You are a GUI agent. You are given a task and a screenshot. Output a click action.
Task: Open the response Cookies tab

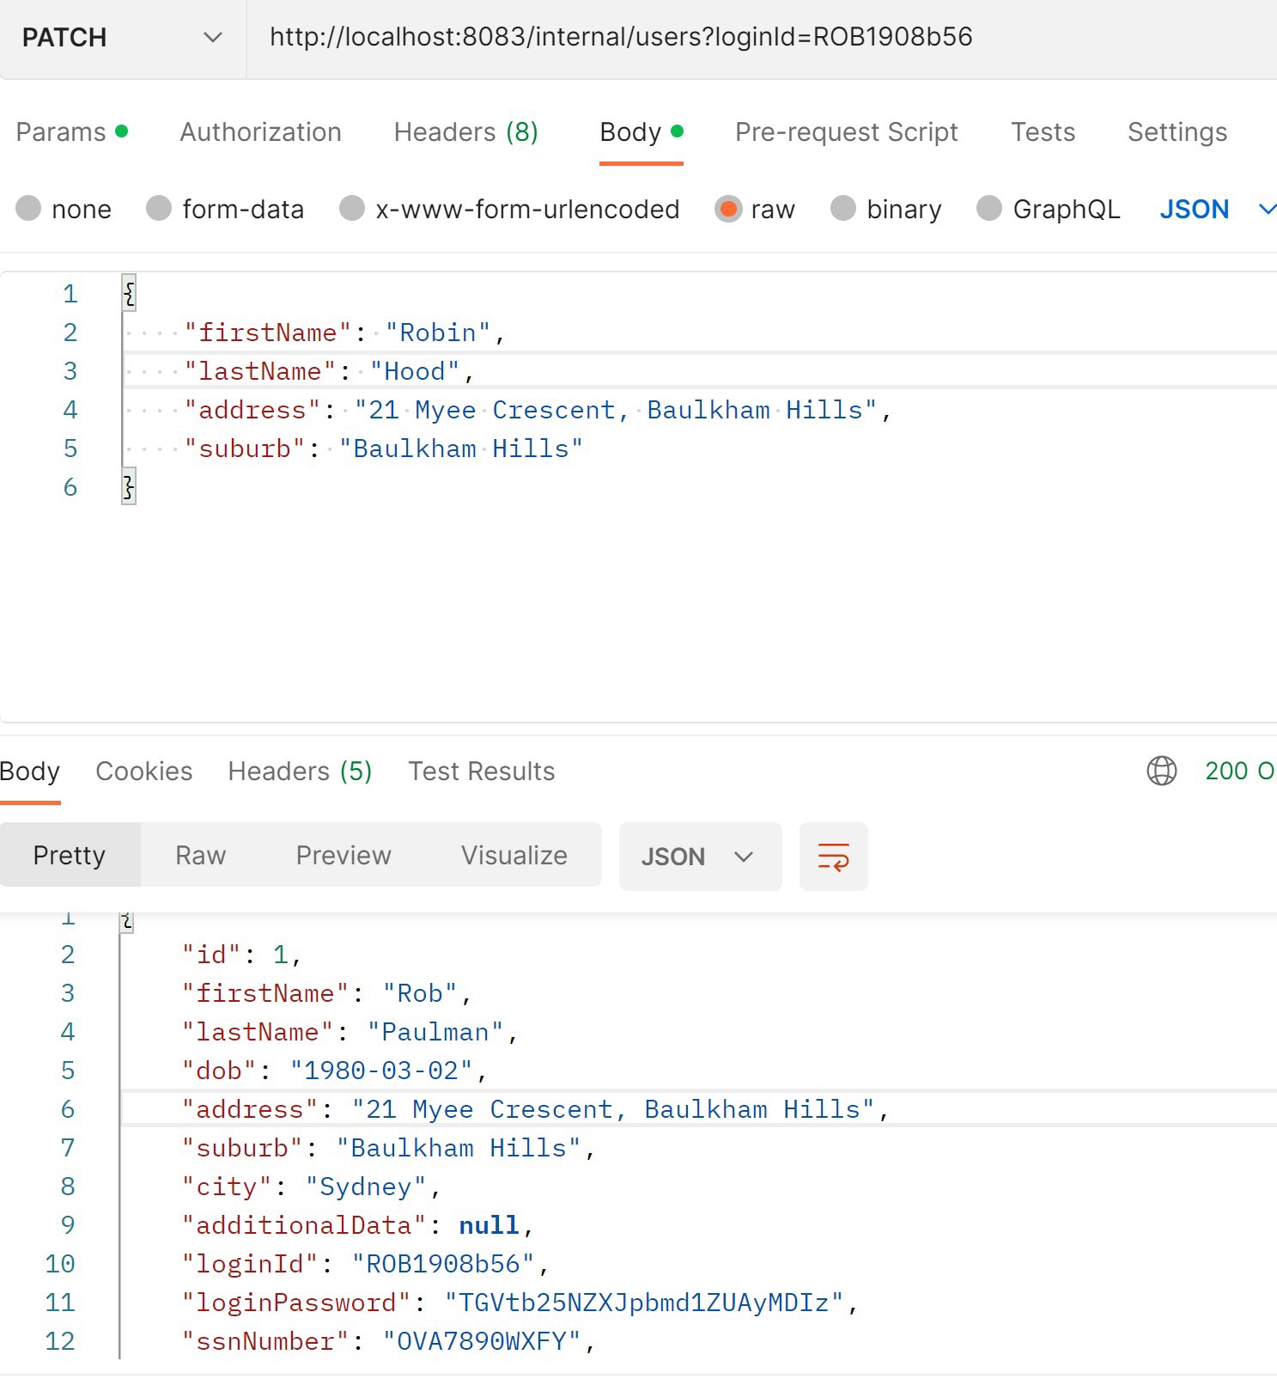pos(144,772)
